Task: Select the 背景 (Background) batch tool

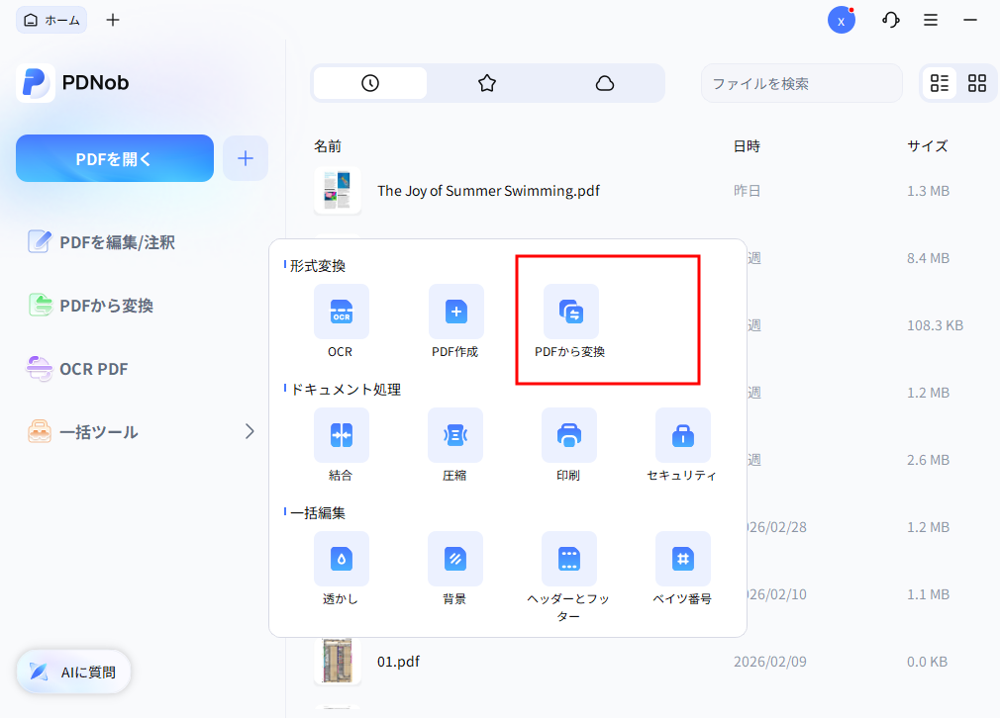Action: click(x=455, y=569)
